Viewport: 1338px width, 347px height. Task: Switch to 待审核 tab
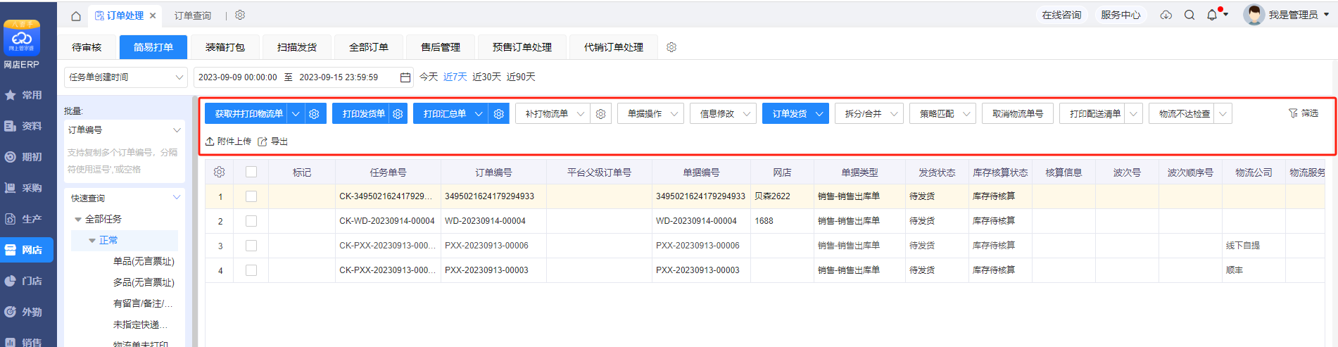tap(87, 47)
